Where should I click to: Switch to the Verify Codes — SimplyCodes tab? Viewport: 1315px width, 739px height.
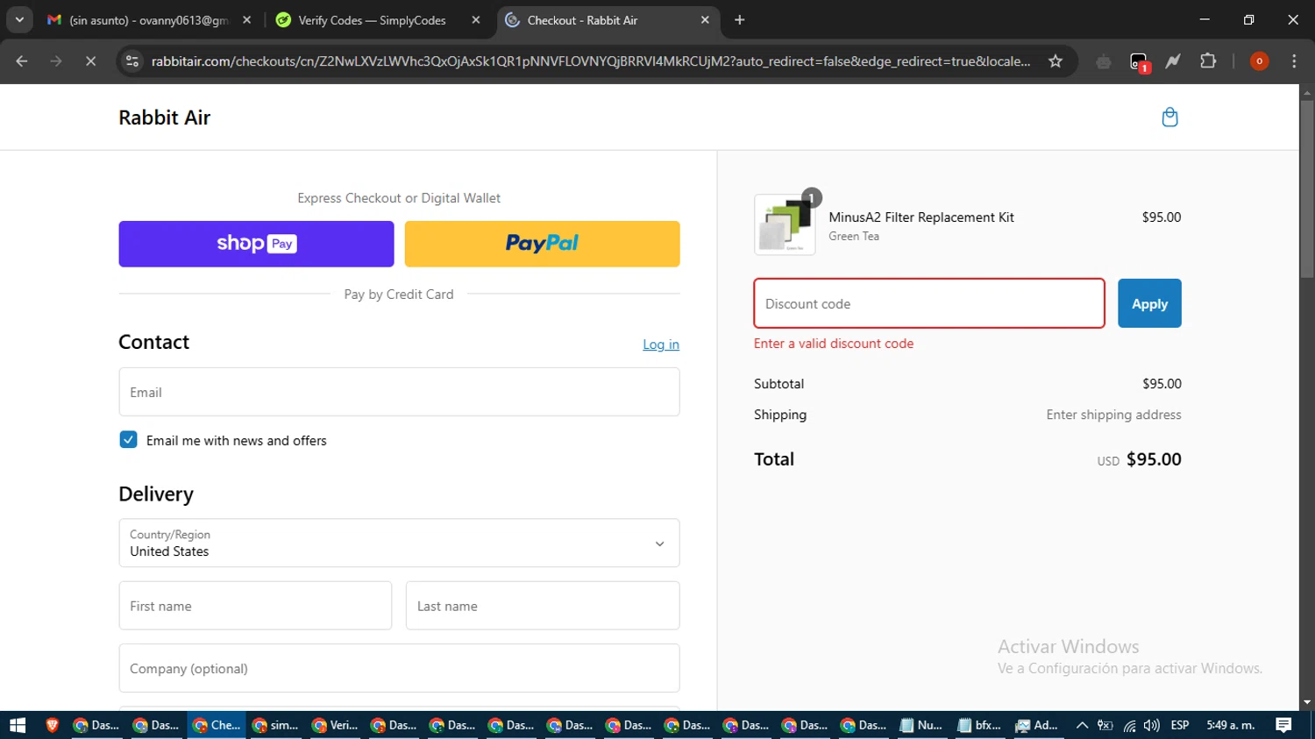[x=377, y=20]
